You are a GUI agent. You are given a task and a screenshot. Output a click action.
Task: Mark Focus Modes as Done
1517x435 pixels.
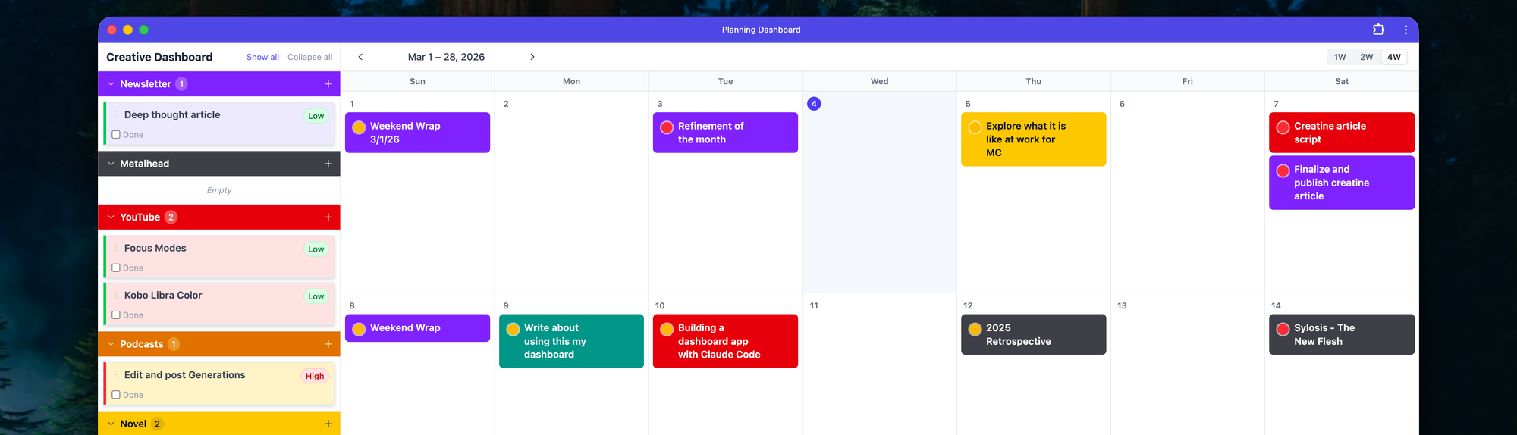tap(116, 268)
